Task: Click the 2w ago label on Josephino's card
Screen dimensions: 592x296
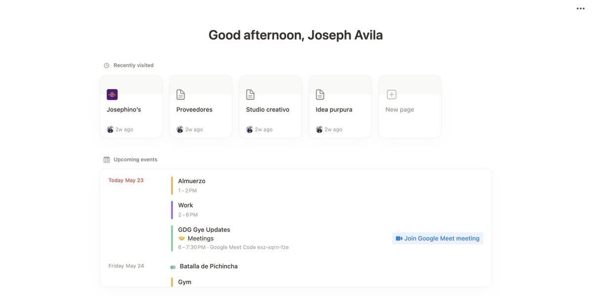Action: point(124,130)
